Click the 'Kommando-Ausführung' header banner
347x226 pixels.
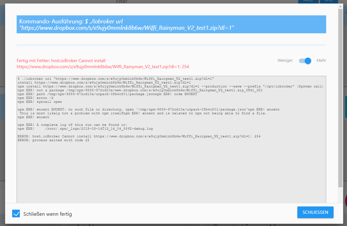(171, 24)
